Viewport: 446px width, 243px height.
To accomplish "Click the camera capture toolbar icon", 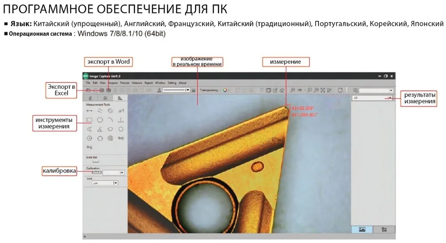I will [355, 90].
